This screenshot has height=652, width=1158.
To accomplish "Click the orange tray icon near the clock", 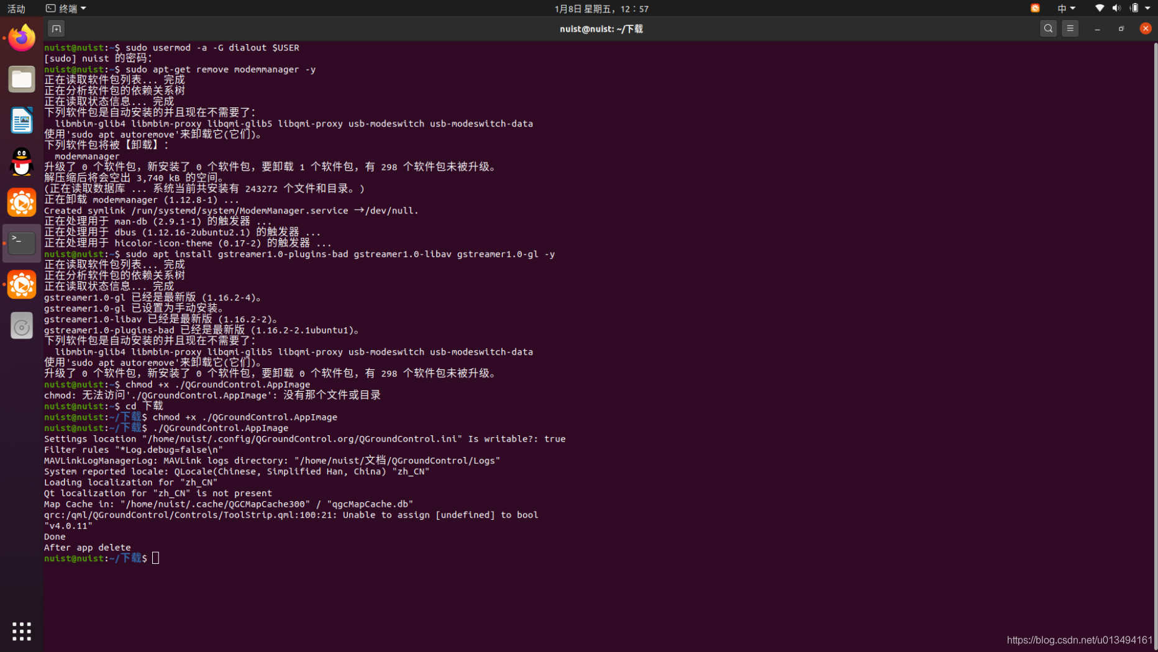I will tap(1035, 8).
